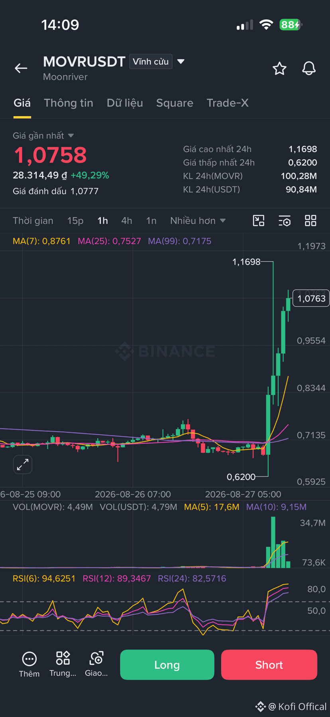Select the 1h timeframe
Screen dimensions: 330x717
click(x=103, y=221)
